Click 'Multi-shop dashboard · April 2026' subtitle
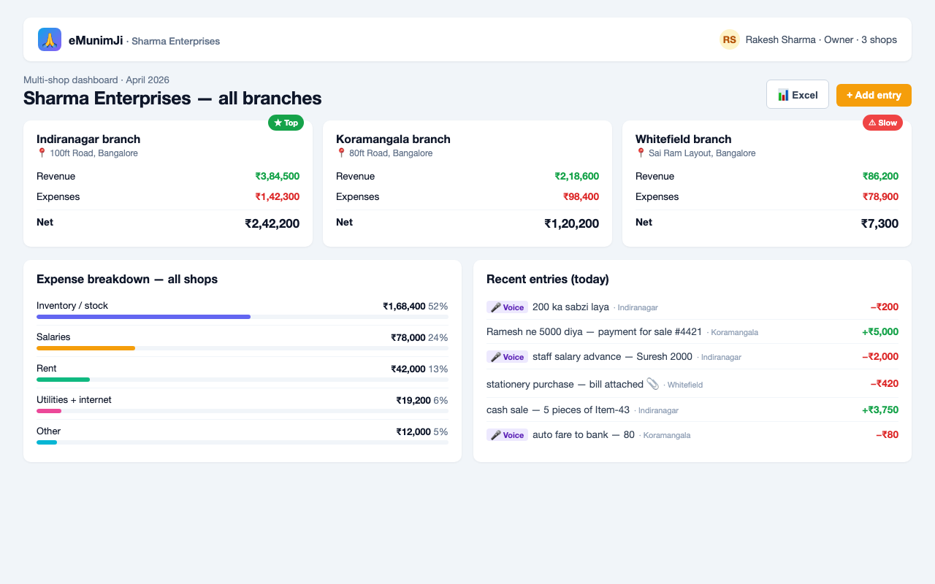The height and width of the screenshot is (584, 935). 96,80
